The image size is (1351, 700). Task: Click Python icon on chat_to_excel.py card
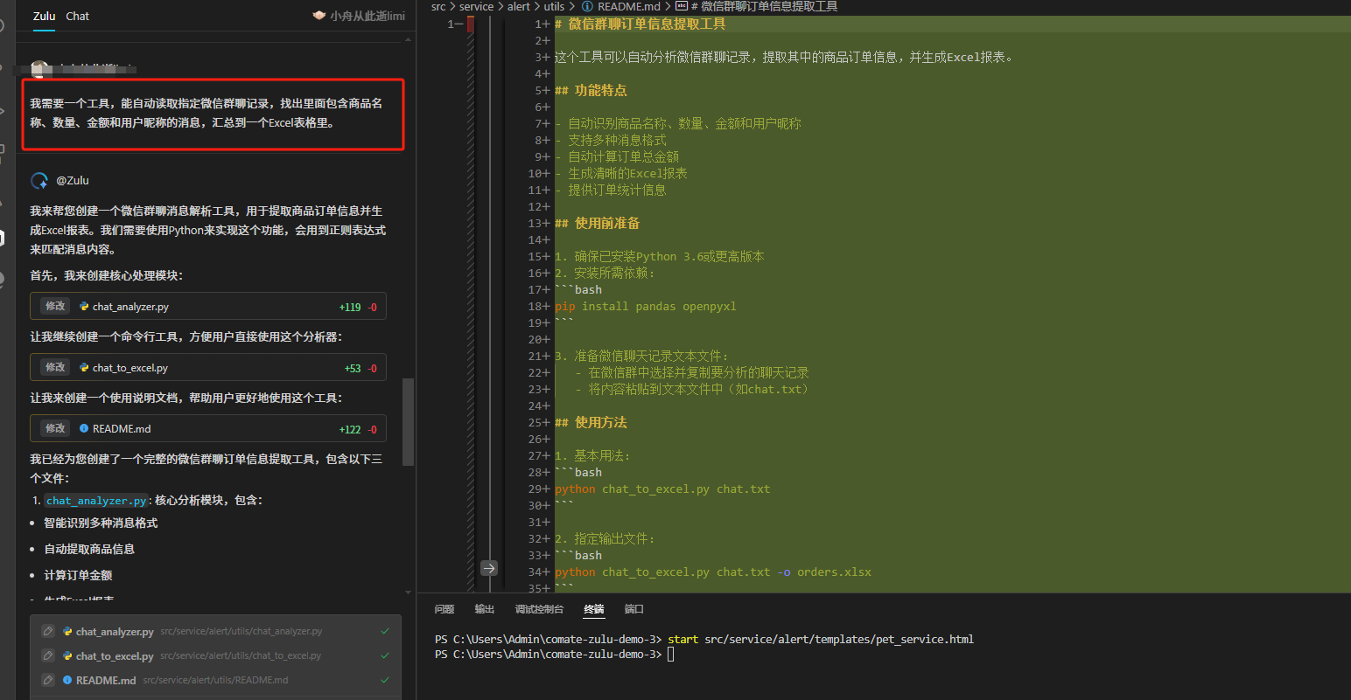(84, 368)
